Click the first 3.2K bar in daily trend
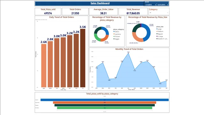This screenshot has height=115, width=204. (70, 61)
